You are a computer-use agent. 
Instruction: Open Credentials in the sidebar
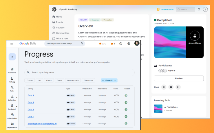click(12, 107)
